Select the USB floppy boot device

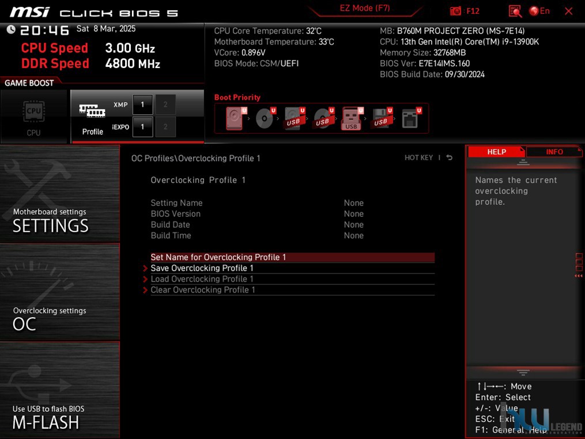(381, 118)
